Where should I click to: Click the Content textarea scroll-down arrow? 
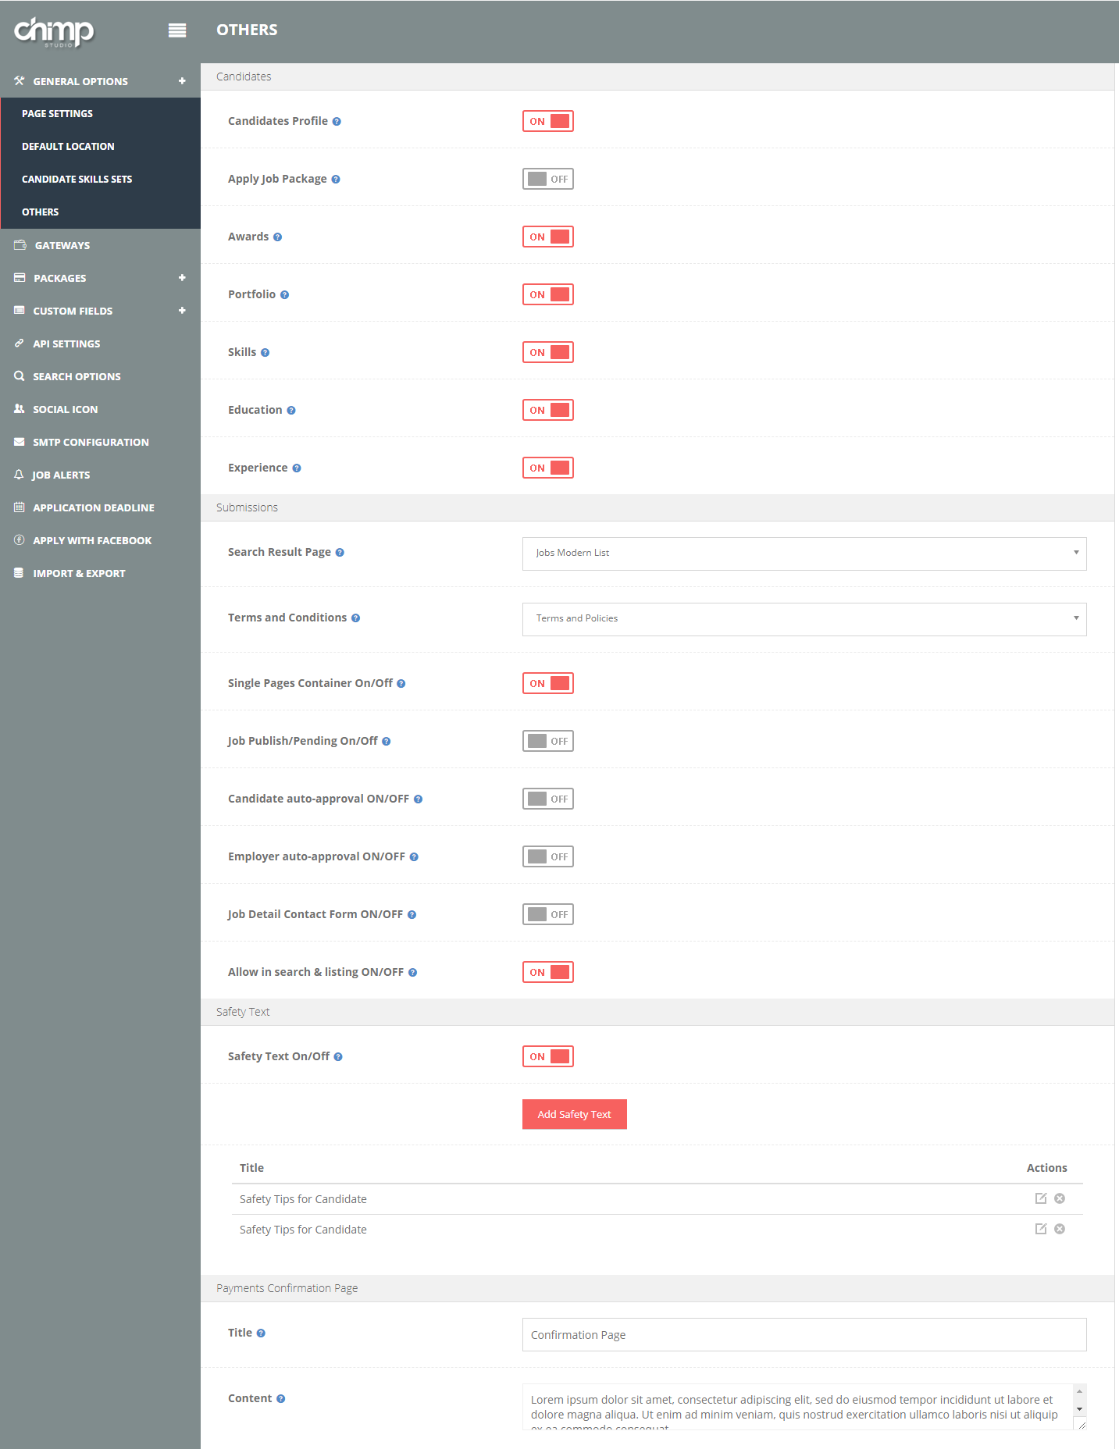pos(1080,1409)
